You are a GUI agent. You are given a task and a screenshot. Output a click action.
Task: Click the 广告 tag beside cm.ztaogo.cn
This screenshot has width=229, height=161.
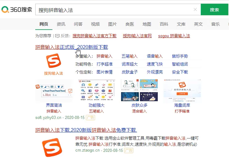(129, 150)
